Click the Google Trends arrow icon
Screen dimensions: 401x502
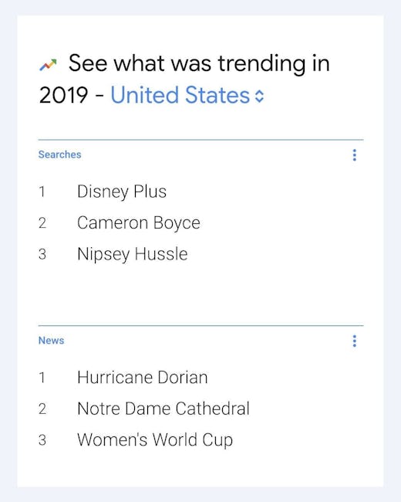click(x=48, y=65)
